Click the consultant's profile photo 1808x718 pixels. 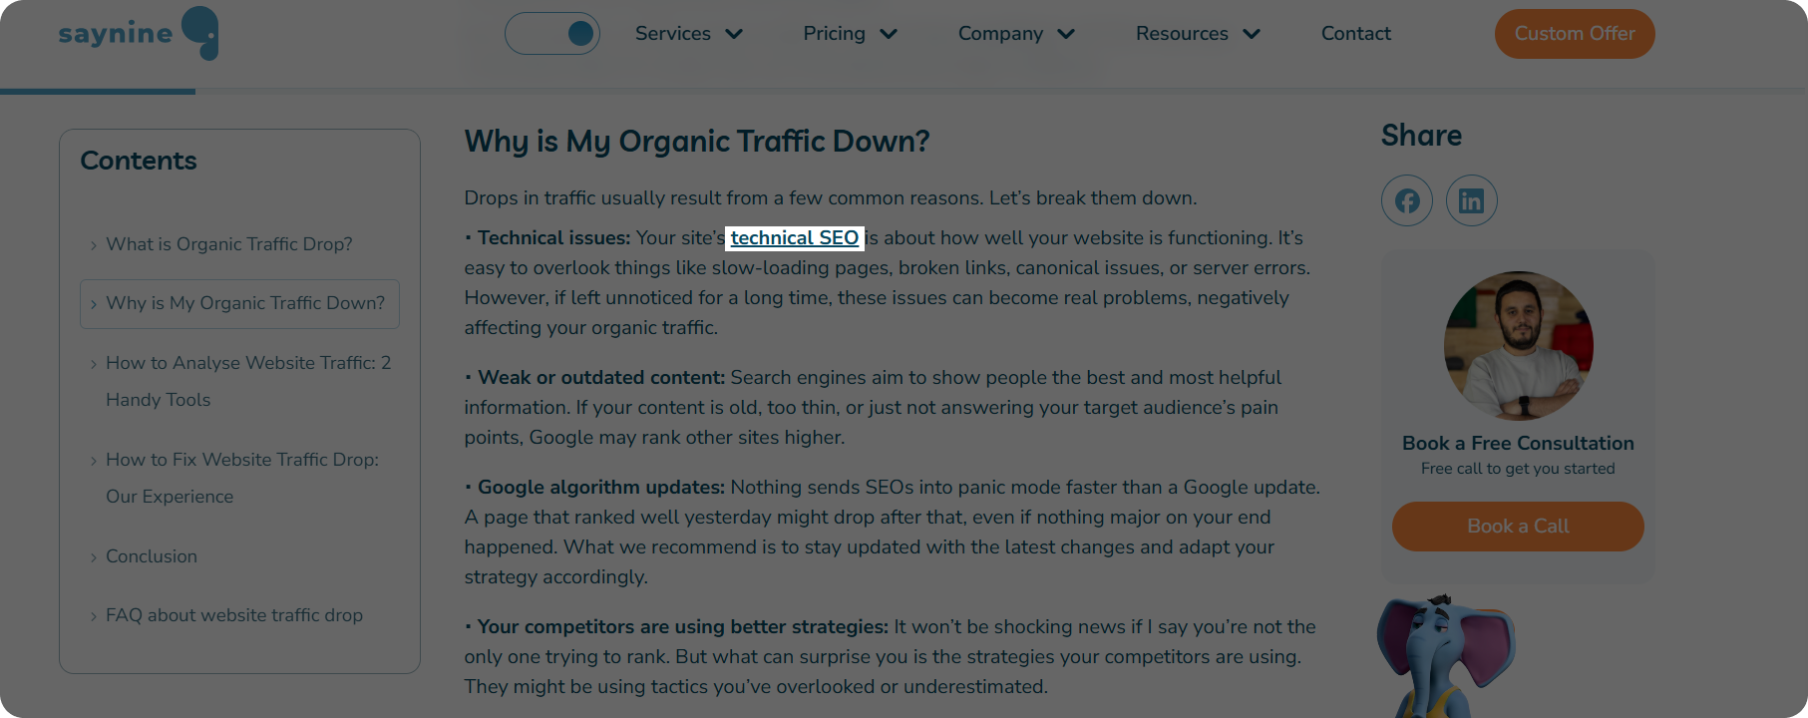click(x=1519, y=346)
